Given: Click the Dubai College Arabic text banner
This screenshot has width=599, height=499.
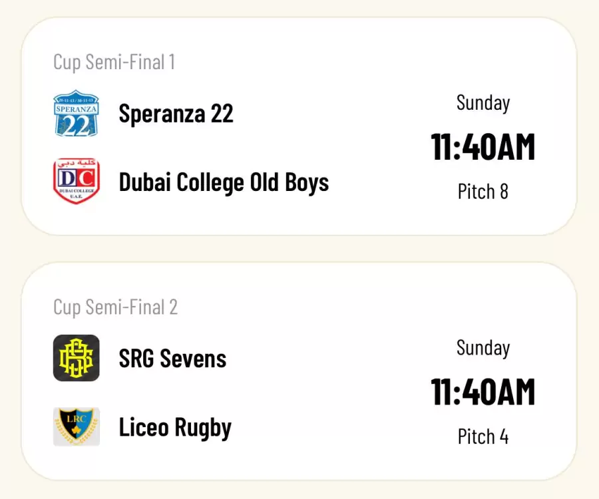Looking at the screenshot, I should [76, 164].
